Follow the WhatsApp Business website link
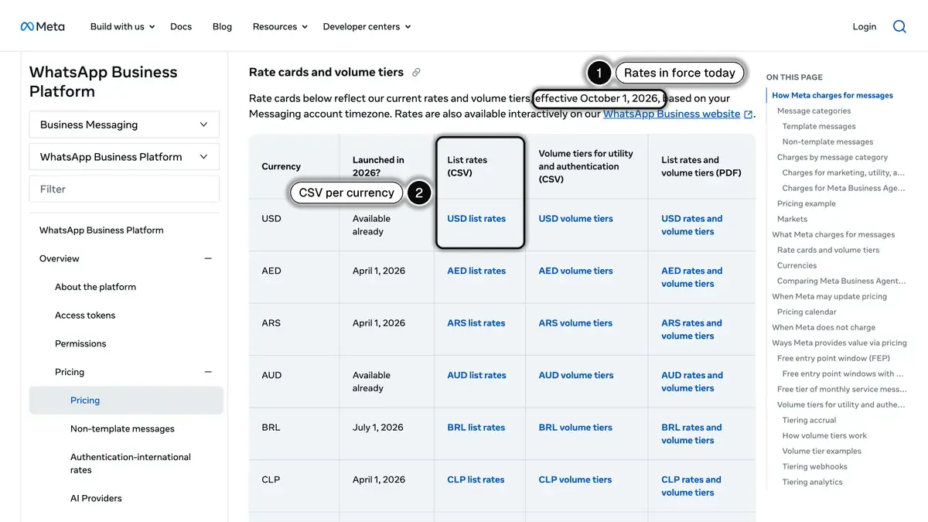Screen dimensions: 928x522 tap(671, 114)
